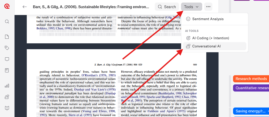The height and width of the screenshot is (117, 269).
Task: Open the bookmark journal icon in sidebar
Action: tap(7, 70)
